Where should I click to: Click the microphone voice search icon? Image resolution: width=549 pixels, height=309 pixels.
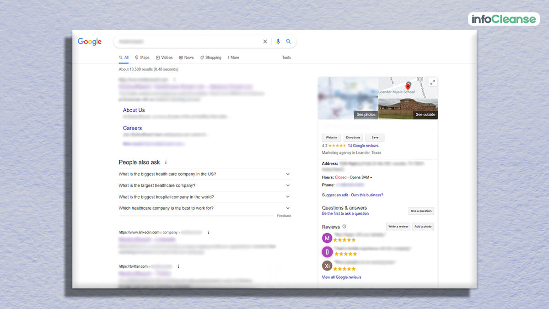278,41
